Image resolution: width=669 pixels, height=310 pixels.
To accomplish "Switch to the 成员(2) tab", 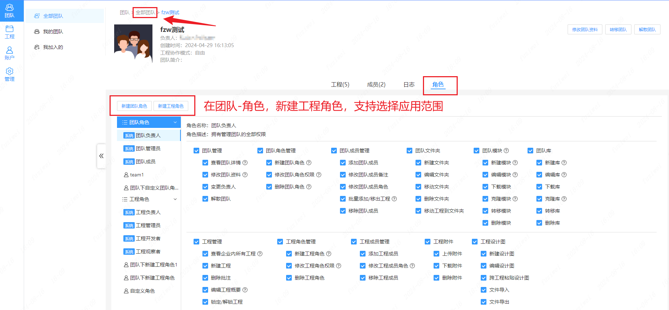I will pyautogui.click(x=376, y=84).
